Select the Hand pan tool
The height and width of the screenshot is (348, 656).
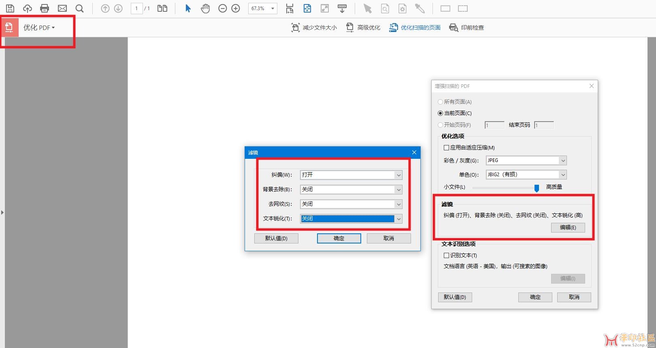pos(205,9)
